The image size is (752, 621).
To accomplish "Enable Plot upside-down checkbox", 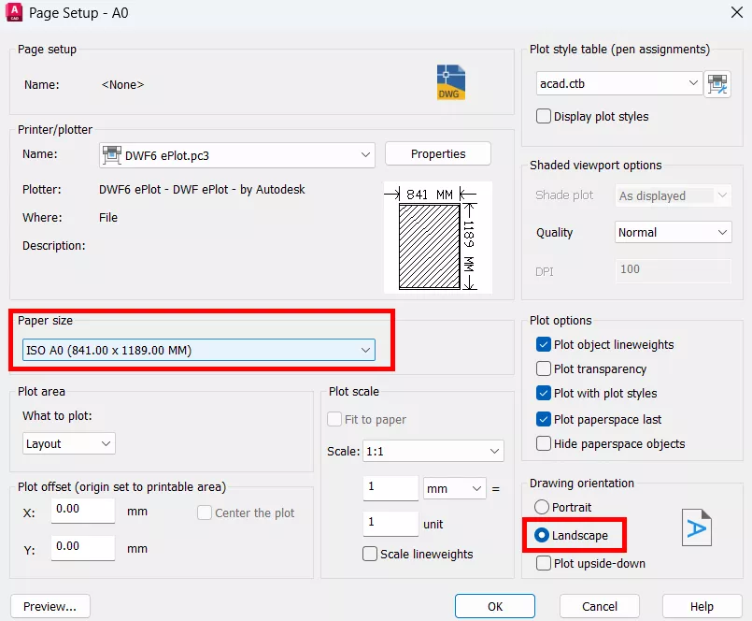I will pos(544,563).
